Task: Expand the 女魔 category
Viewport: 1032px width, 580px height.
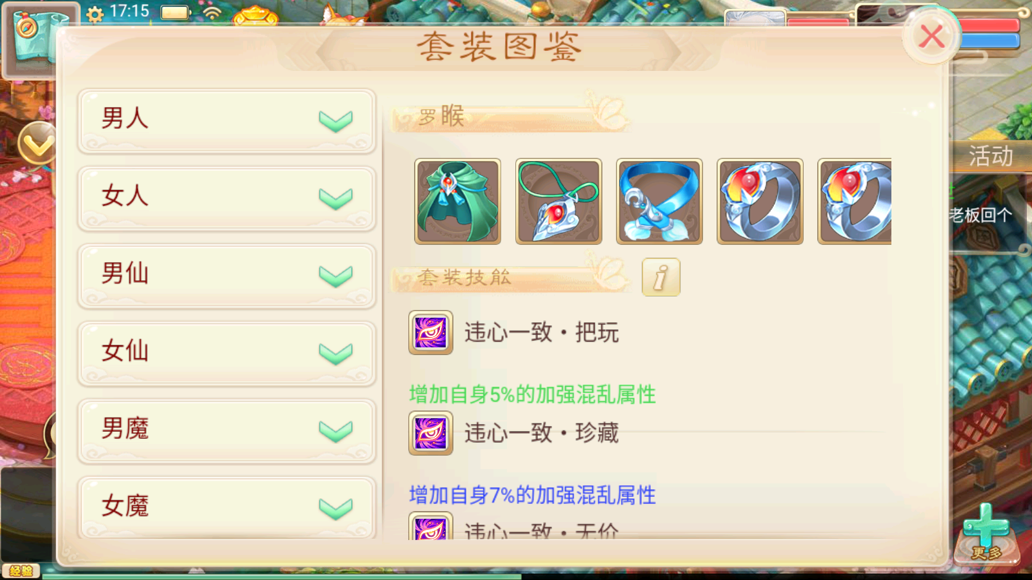Action: 226,507
